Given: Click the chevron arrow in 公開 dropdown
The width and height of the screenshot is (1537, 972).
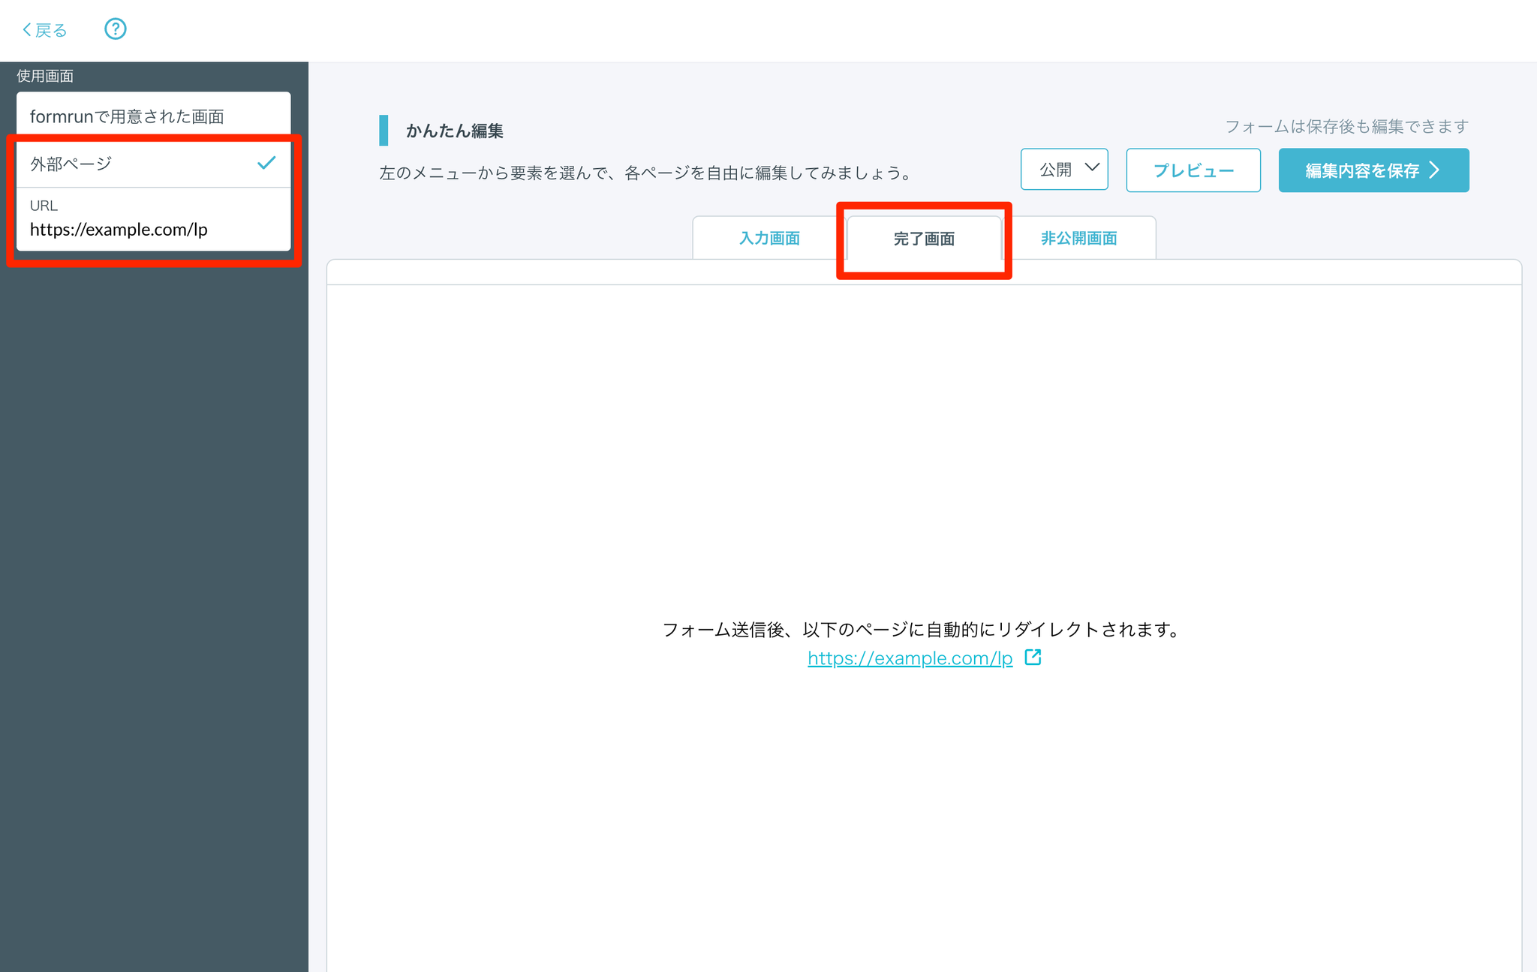Looking at the screenshot, I should [x=1092, y=167].
